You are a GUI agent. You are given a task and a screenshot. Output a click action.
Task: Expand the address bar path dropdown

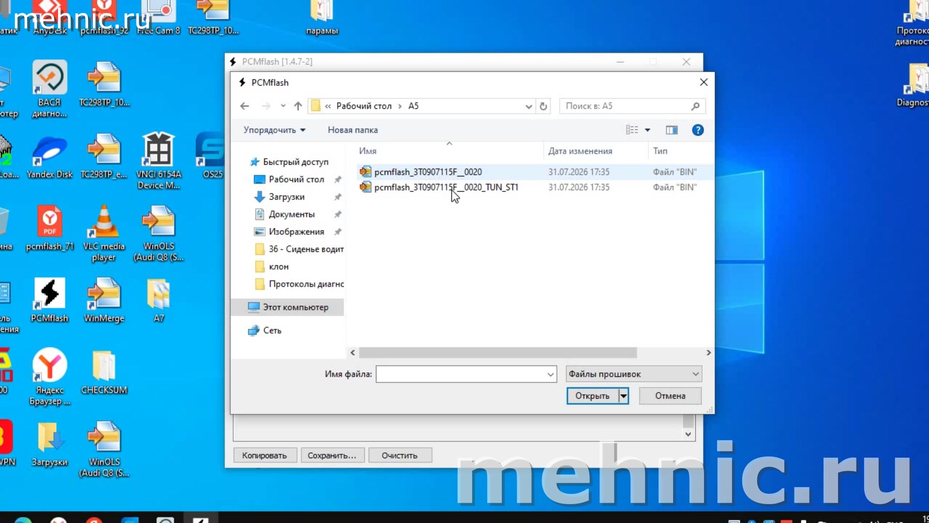(x=528, y=106)
